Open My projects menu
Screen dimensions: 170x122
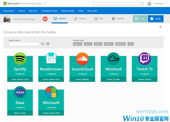click(x=9, y=11)
